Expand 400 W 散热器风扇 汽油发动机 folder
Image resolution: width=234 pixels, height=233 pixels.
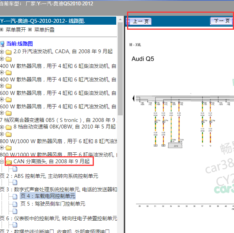click(2, 72)
